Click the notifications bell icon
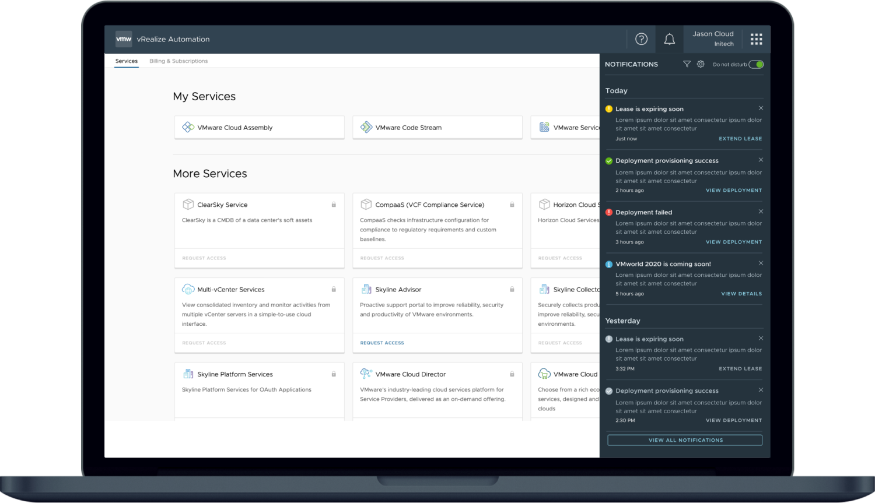The height and width of the screenshot is (503, 875). (x=670, y=39)
